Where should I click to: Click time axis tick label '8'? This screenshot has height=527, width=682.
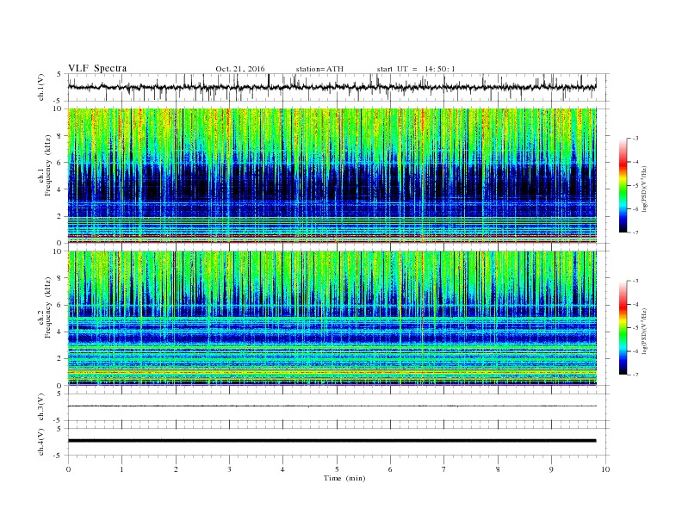click(x=498, y=469)
